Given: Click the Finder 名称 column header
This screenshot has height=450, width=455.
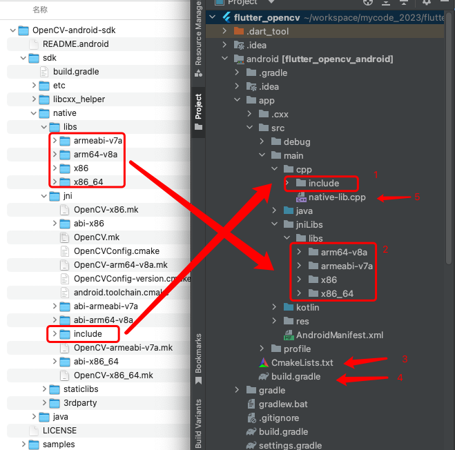Looking at the screenshot, I should point(40,10).
